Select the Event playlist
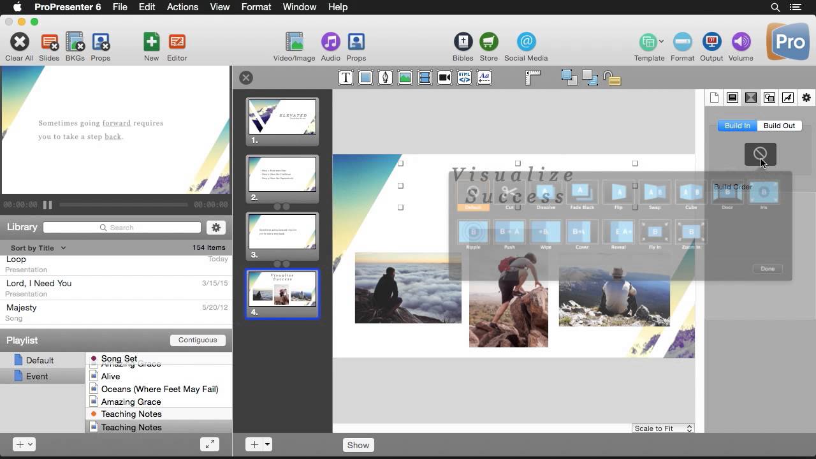The image size is (816, 459). [43, 376]
